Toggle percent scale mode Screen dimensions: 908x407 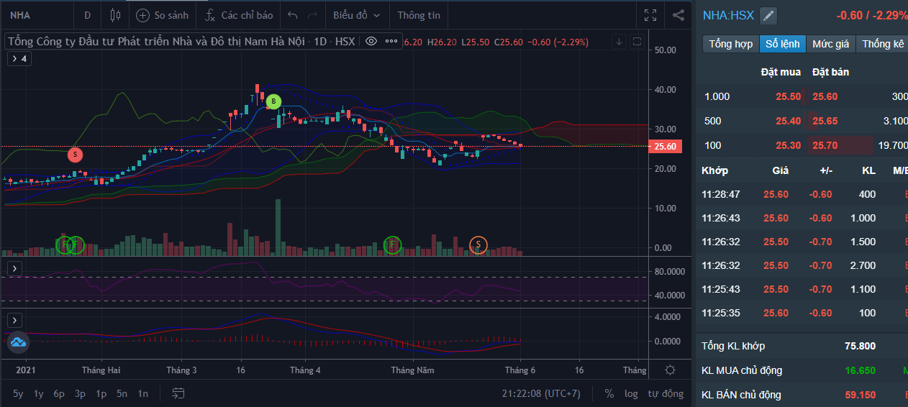[609, 393]
